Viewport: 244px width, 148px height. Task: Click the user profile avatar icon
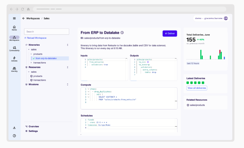[x=226, y=18]
